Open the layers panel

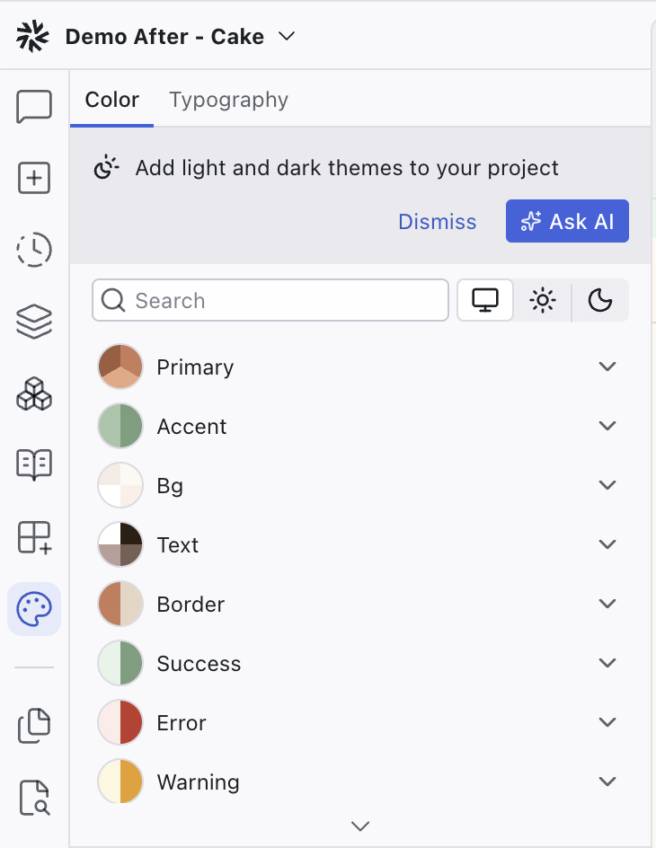pyautogui.click(x=33, y=321)
